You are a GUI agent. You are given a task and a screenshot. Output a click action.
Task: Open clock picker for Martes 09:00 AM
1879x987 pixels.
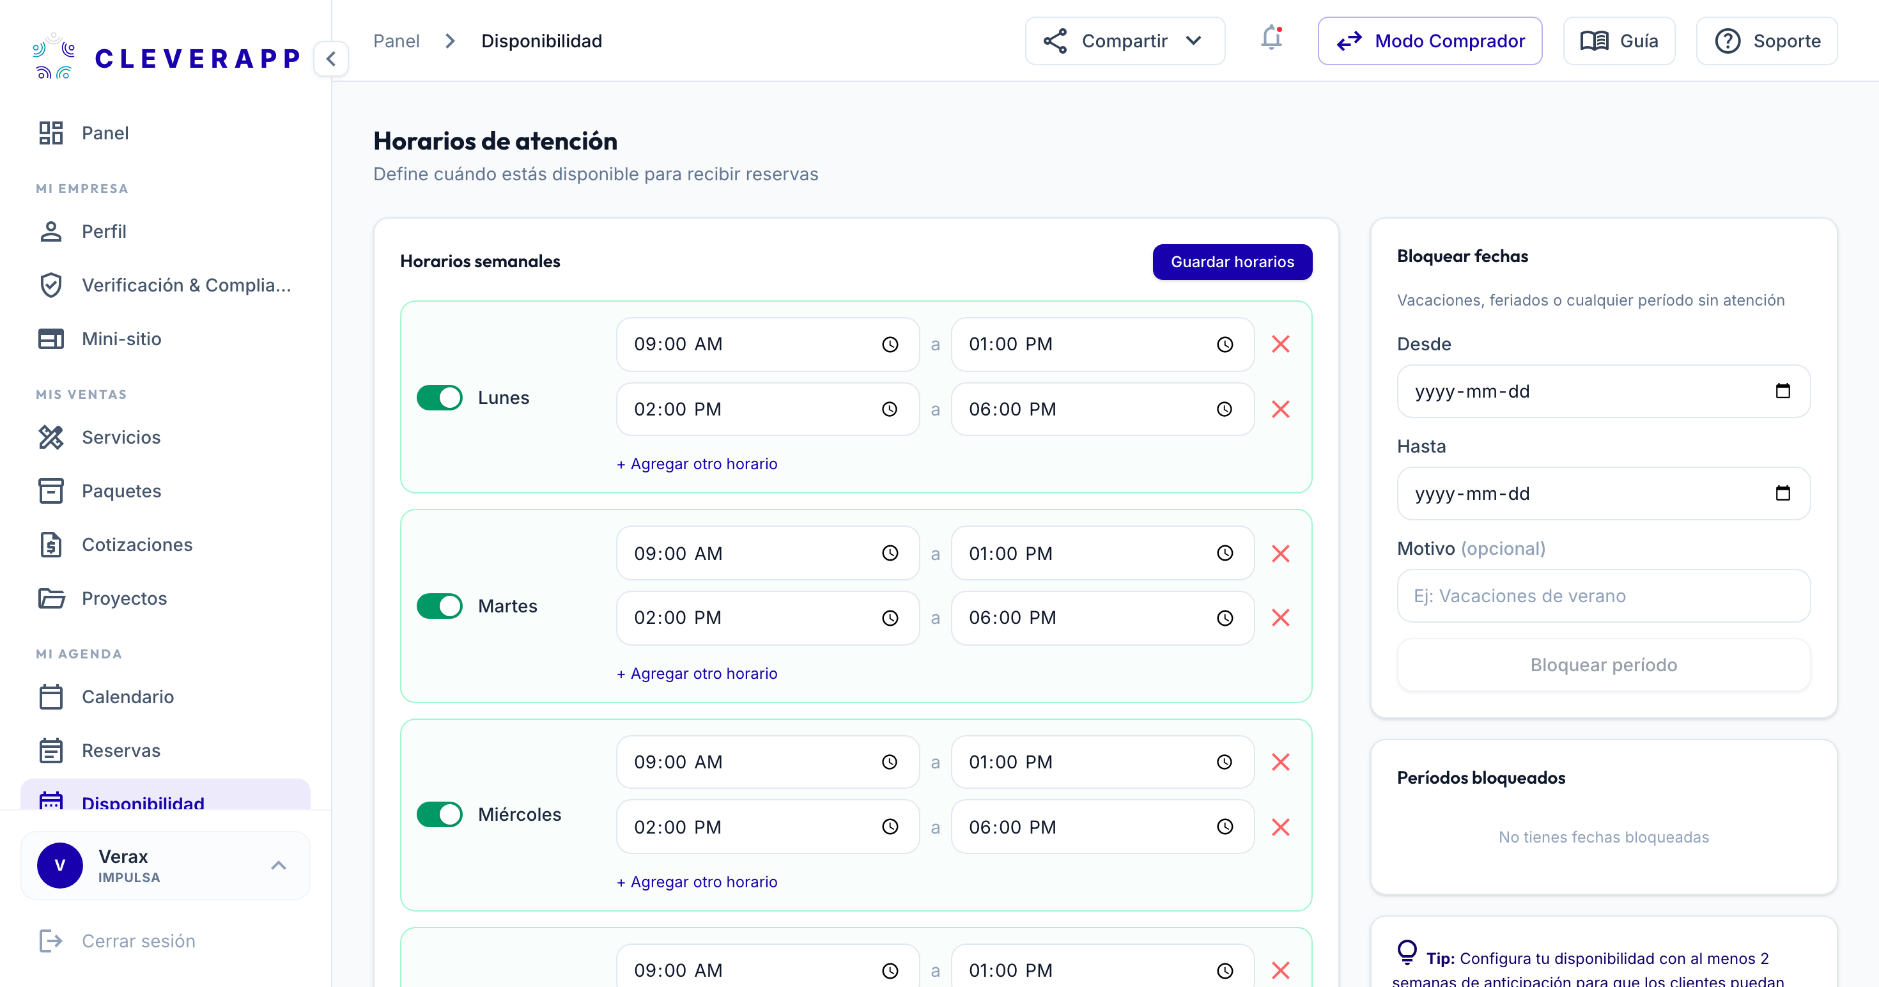890,554
